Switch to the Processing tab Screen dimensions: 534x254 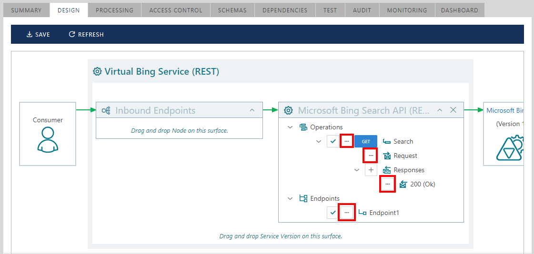pyautogui.click(x=114, y=10)
